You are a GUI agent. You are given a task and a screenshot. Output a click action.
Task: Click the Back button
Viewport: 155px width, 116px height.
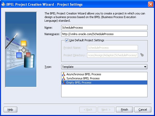pos(88,110)
